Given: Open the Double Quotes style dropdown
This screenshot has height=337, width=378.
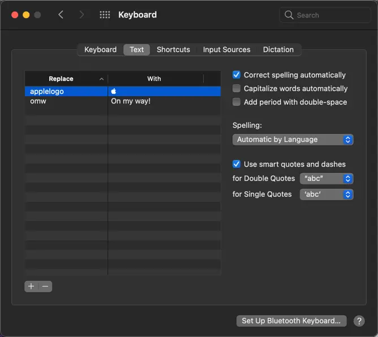Looking at the screenshot, I should (x=327, y=179).
